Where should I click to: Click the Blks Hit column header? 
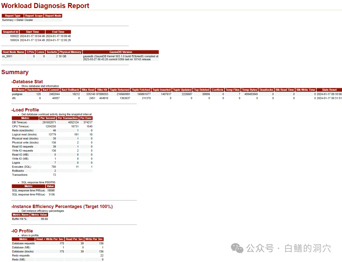point(102,90)
